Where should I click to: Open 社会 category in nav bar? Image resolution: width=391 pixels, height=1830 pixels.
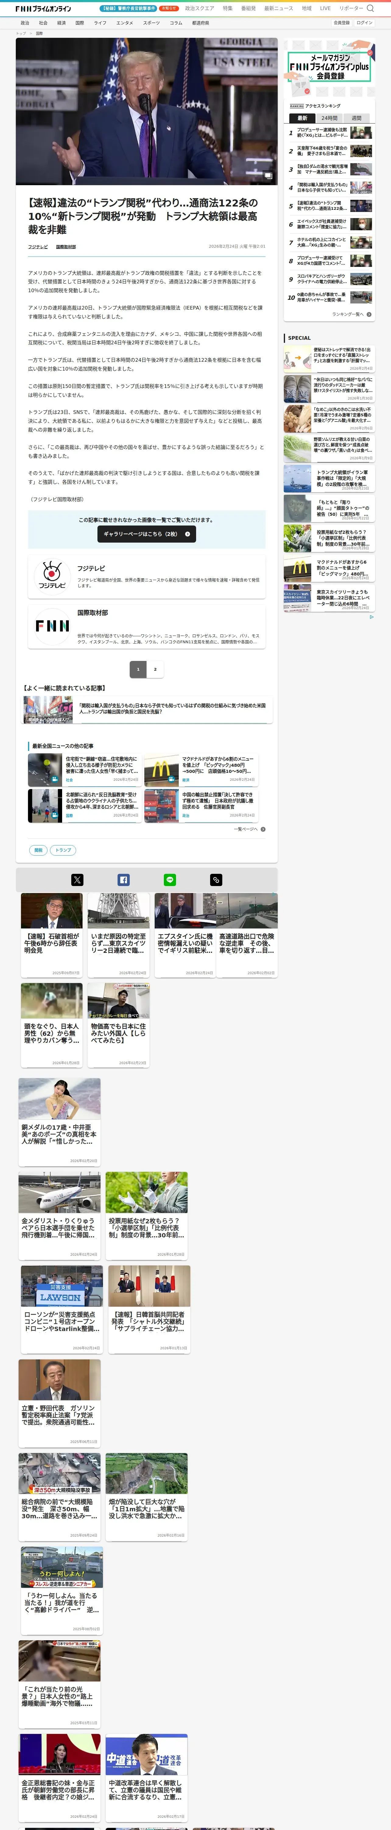click(43, 23)
